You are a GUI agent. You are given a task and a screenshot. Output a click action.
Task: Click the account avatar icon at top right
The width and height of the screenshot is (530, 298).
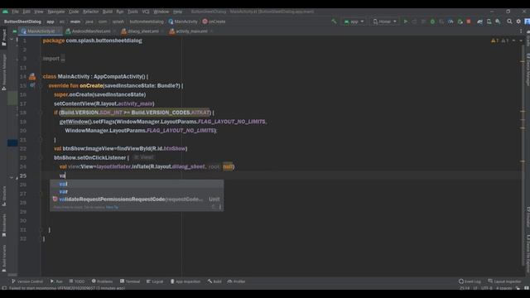pyautogui.click(x=527, y=22)
